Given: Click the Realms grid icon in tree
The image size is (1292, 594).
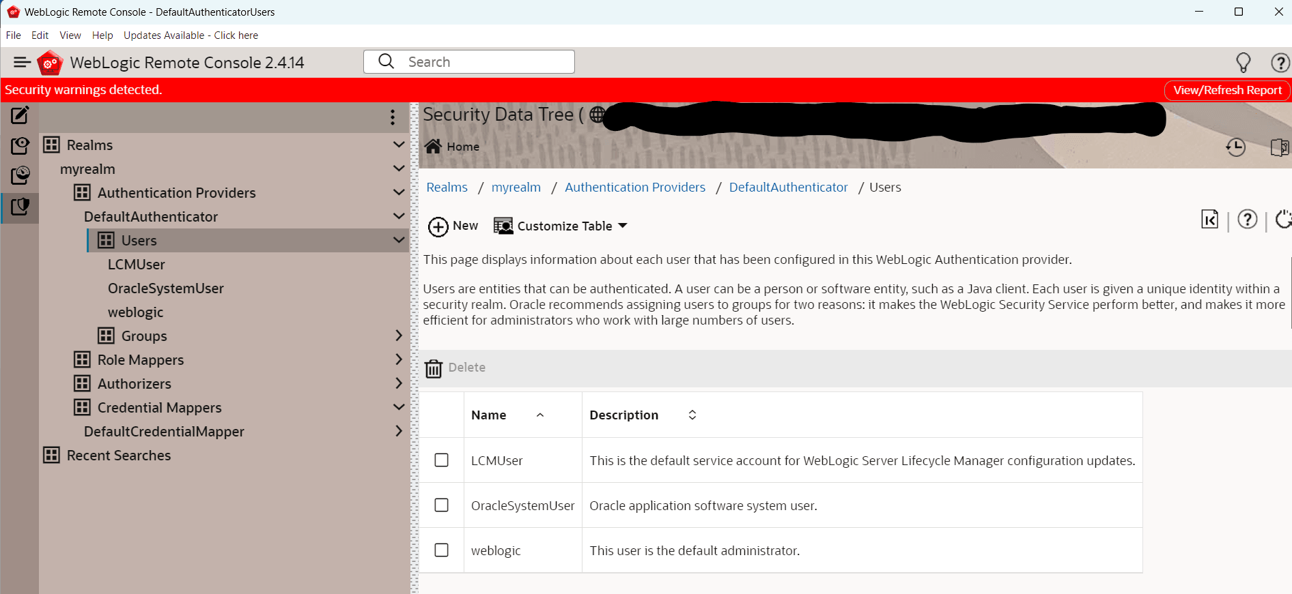Looking at the screenshot, I should coord(51,145).
